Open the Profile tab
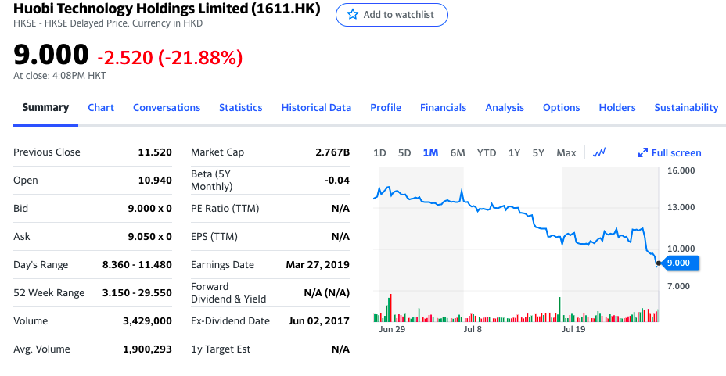 (x=386, y=107)
